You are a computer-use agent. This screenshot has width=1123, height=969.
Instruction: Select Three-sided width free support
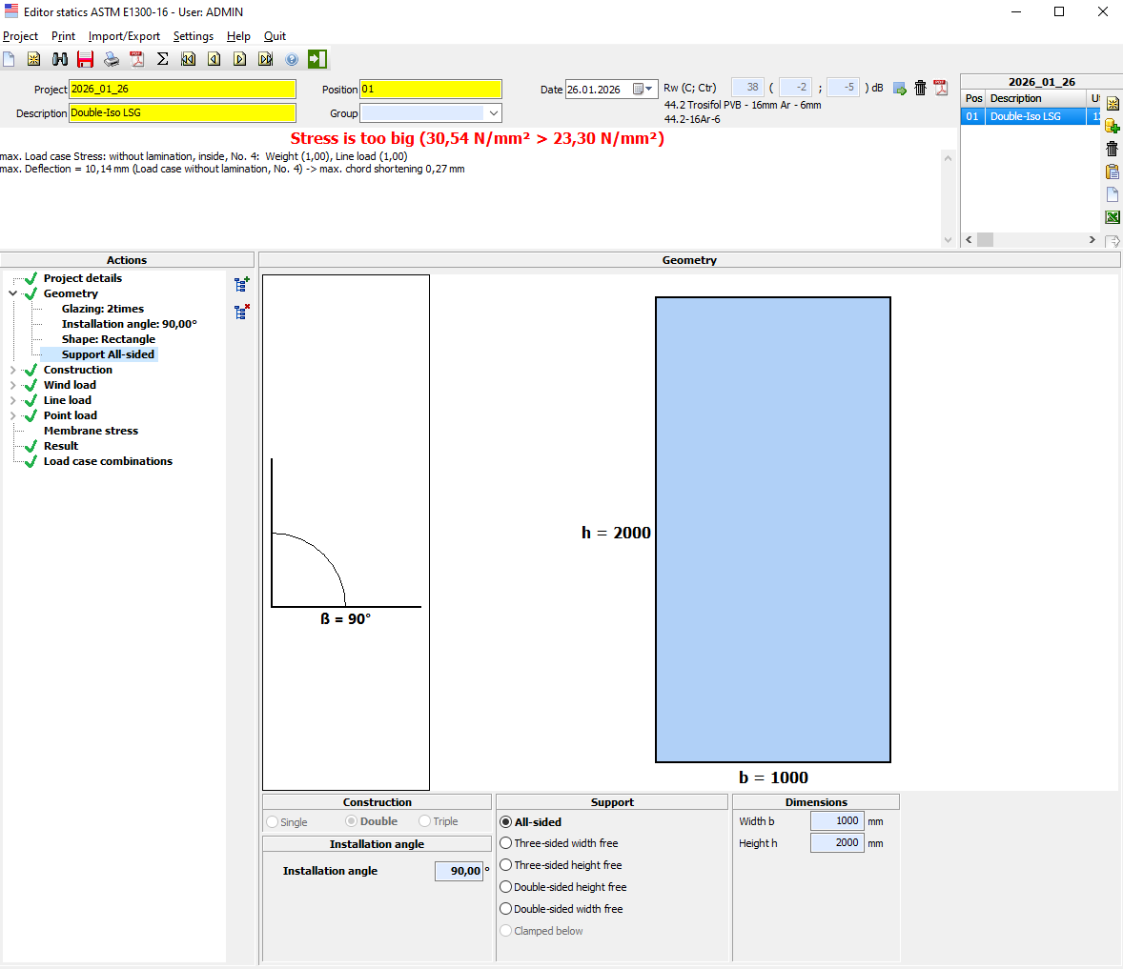[506, 843]
